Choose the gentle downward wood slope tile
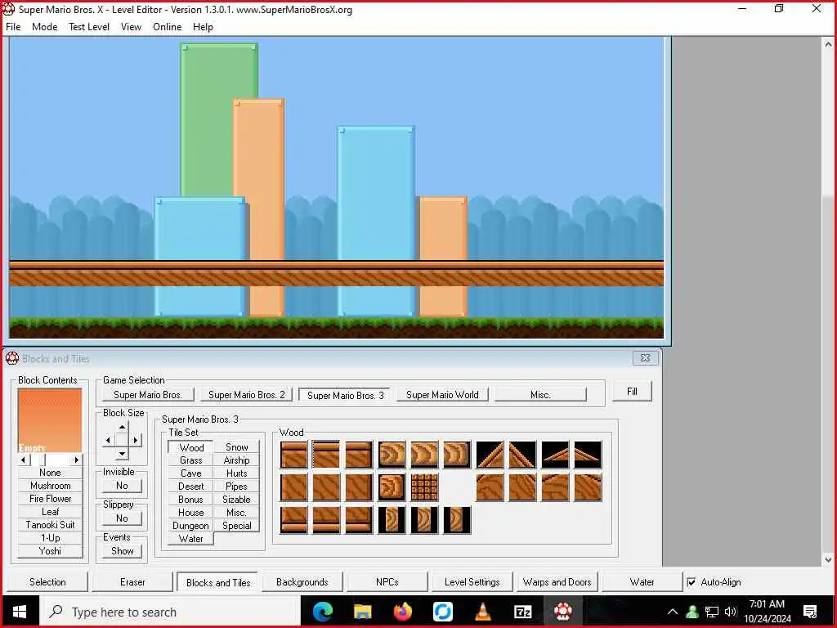 [x=588, y=455]
